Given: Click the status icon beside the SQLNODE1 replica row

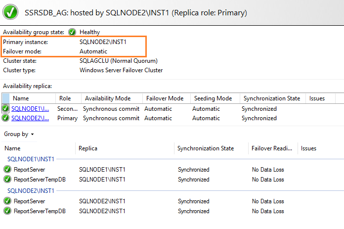Looking at the screenshot, I should [x=5, y=109].
